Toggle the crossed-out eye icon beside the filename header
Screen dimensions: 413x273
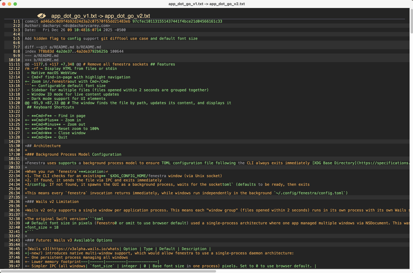[x=42, y=16]
